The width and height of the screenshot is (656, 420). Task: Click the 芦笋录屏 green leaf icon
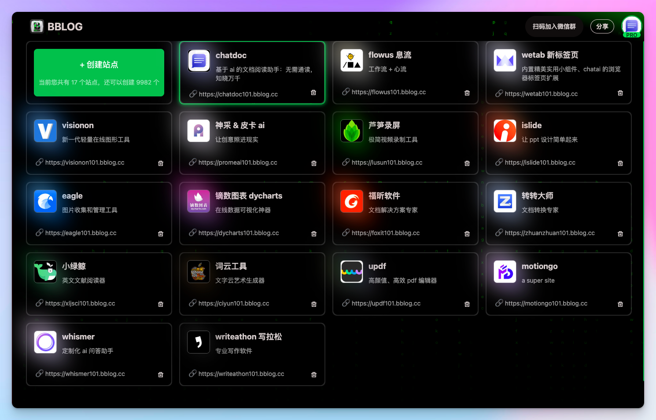tap(352, 131)
